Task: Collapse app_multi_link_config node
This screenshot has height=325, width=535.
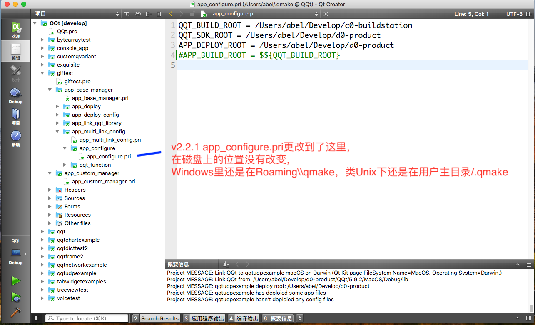Action: (x=57, y=132)
